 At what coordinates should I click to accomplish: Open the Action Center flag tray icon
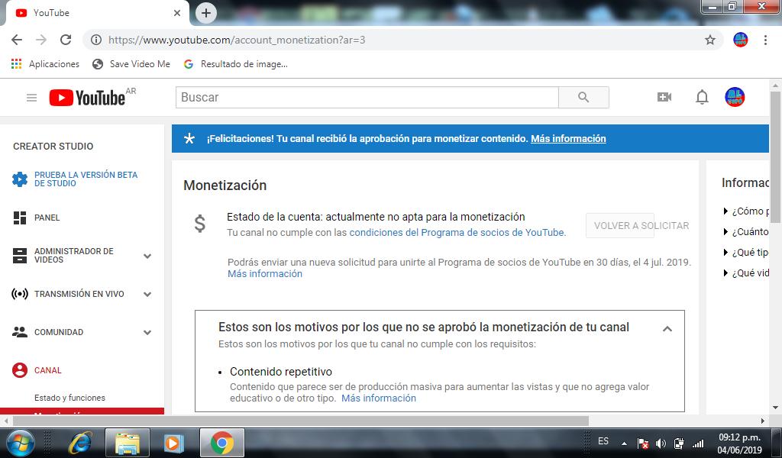643,443
